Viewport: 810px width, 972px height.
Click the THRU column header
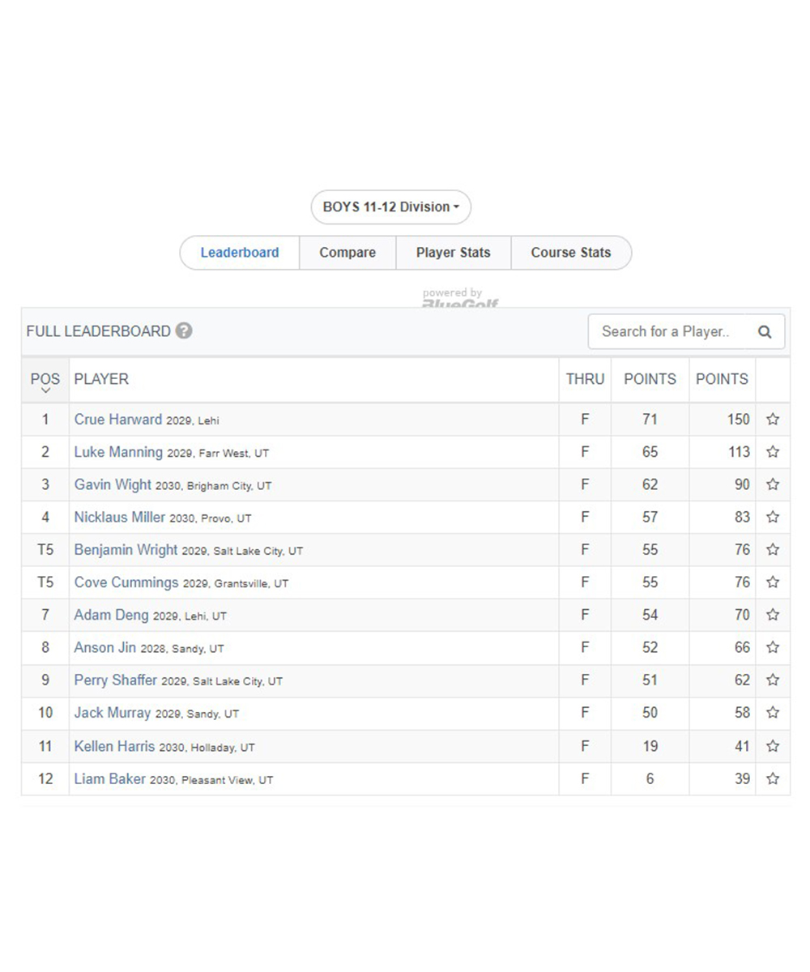585,379
